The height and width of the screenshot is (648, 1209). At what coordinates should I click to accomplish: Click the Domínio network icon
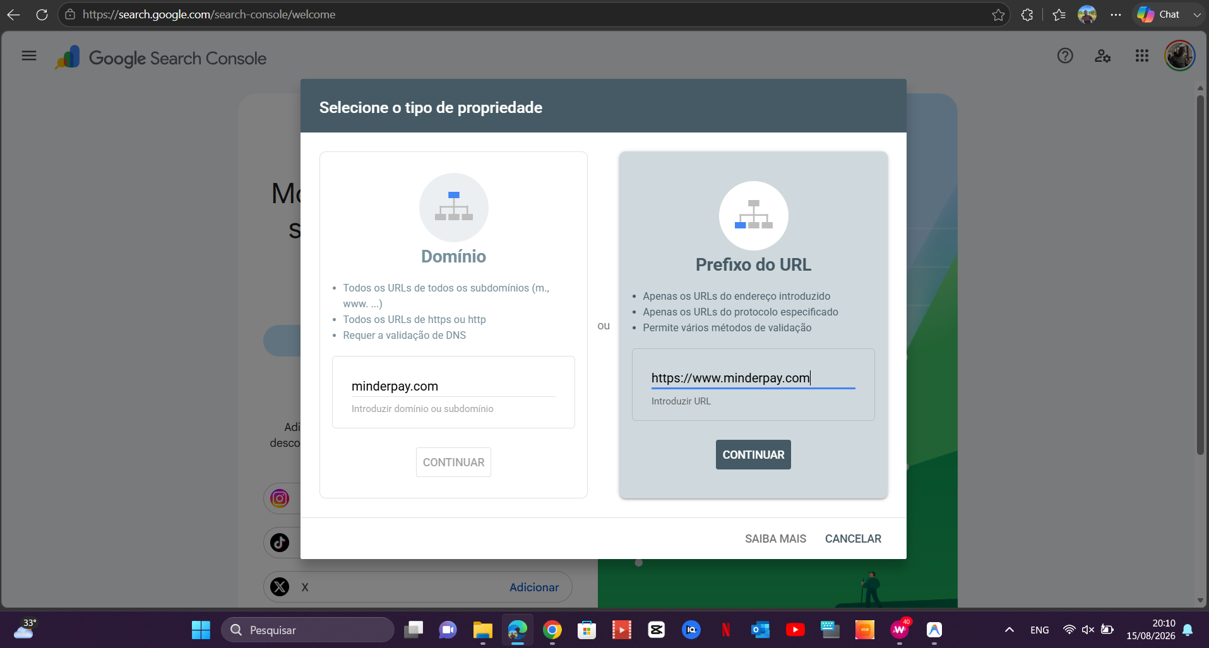(454, 207)
